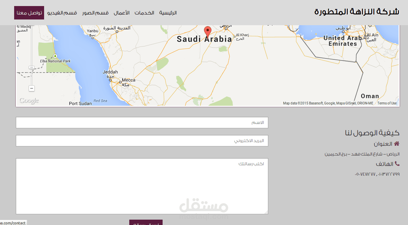
Task: Click the home icon beside العنوان
Action: point(397,144)
